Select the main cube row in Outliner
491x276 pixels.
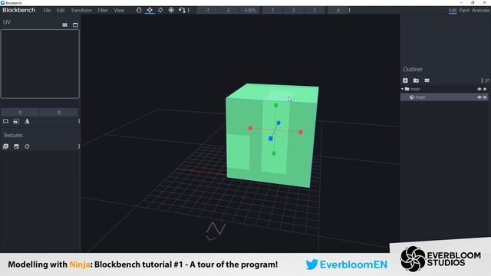[x=444, y=97]
